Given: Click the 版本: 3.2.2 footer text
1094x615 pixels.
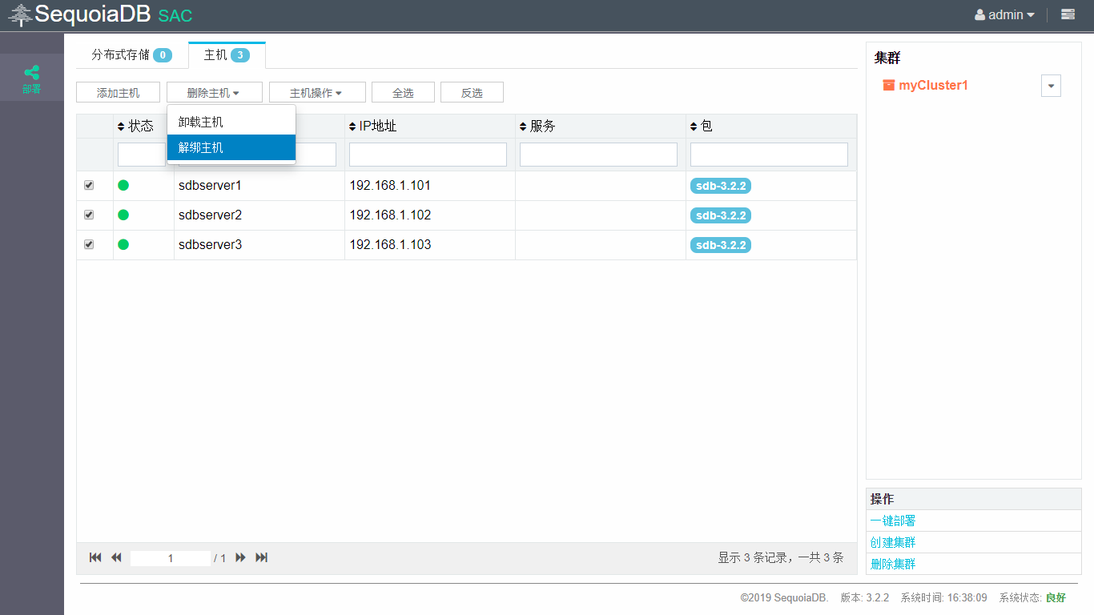Looking at the screenshot, I should point(864,597).
